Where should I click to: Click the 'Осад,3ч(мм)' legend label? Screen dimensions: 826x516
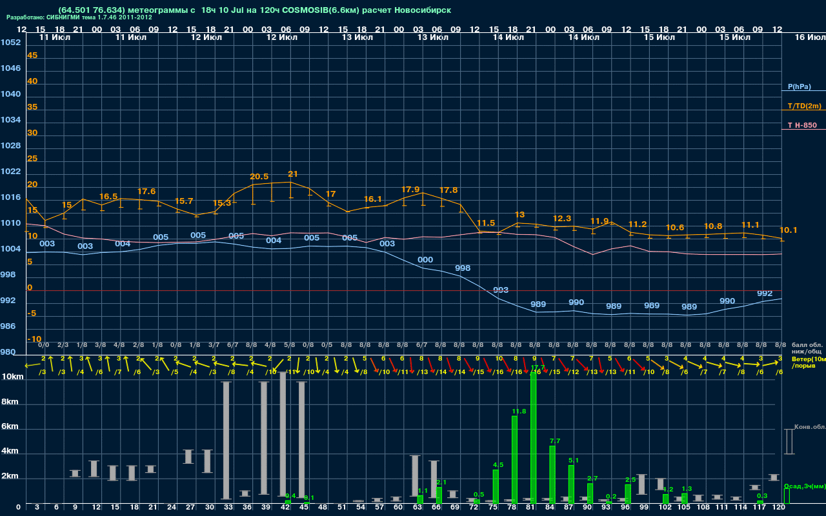pos(804,486)
